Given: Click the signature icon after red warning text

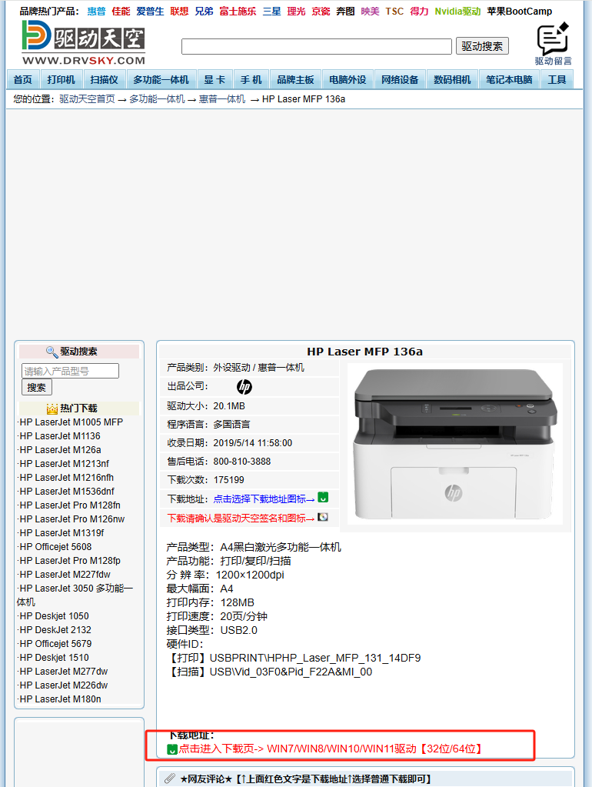Looking at the screenshot, I should pyautogui.click(x=323, y=517).
